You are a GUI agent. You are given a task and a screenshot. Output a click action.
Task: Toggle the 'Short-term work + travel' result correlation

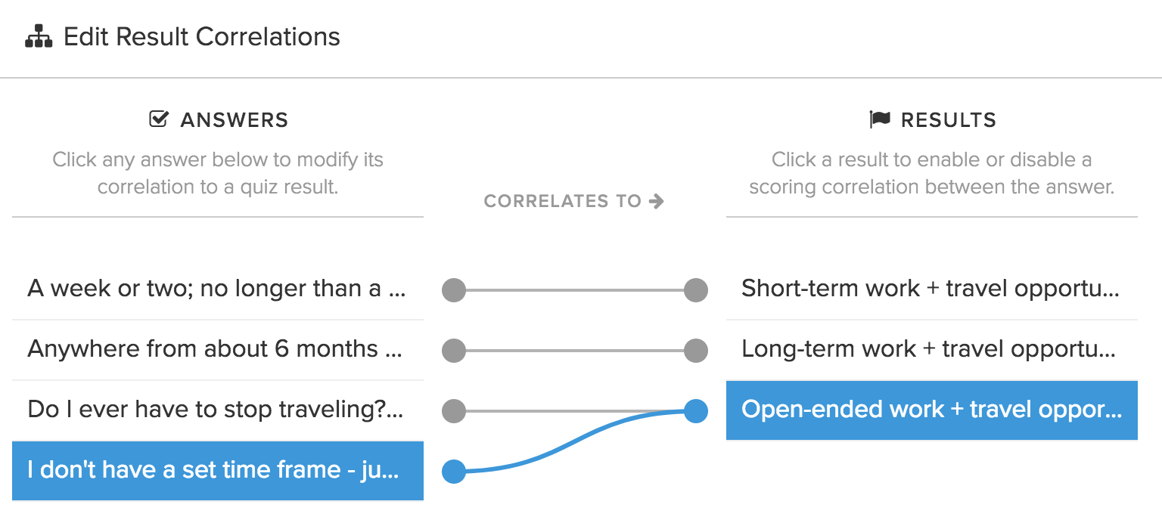(932, 289)
